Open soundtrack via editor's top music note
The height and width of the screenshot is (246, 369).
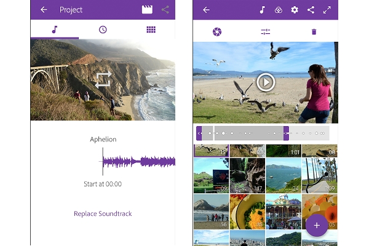click(x=262, y=10)
